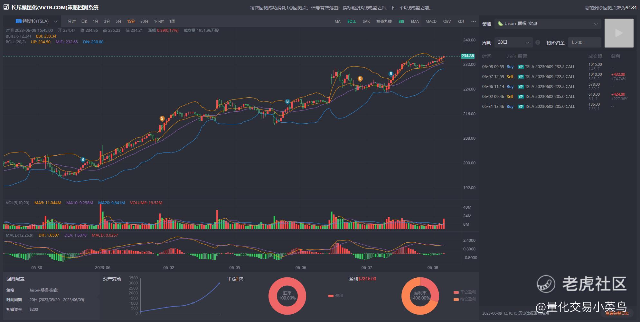Viewport: 640px width, 322px height.
Task: Click the 盈利$2816.00 summary text
Action: (362, 279)
